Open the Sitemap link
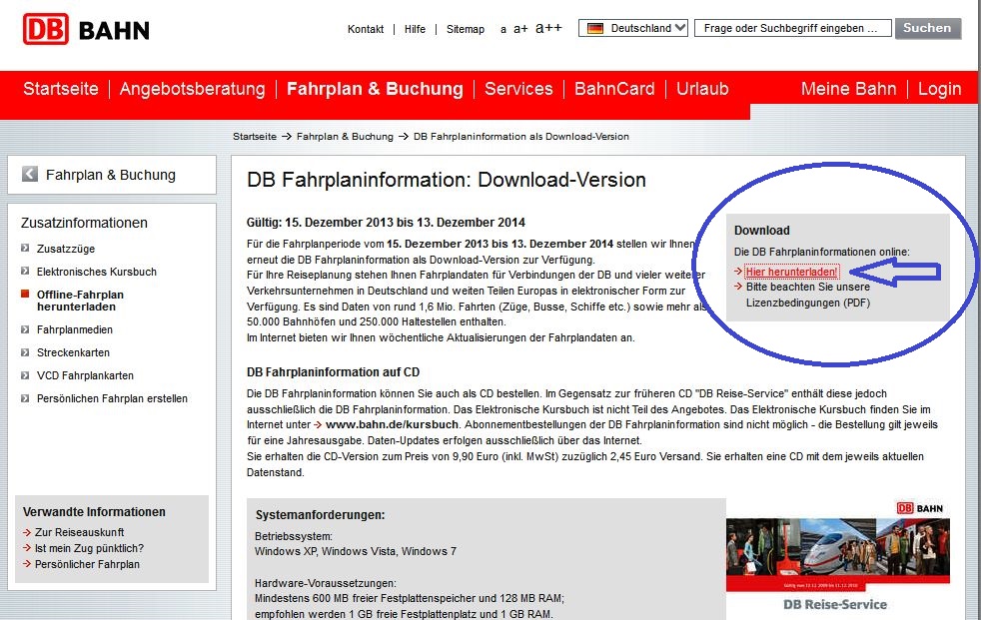Screen dimensions: 981x620 [x=466, y=29]
